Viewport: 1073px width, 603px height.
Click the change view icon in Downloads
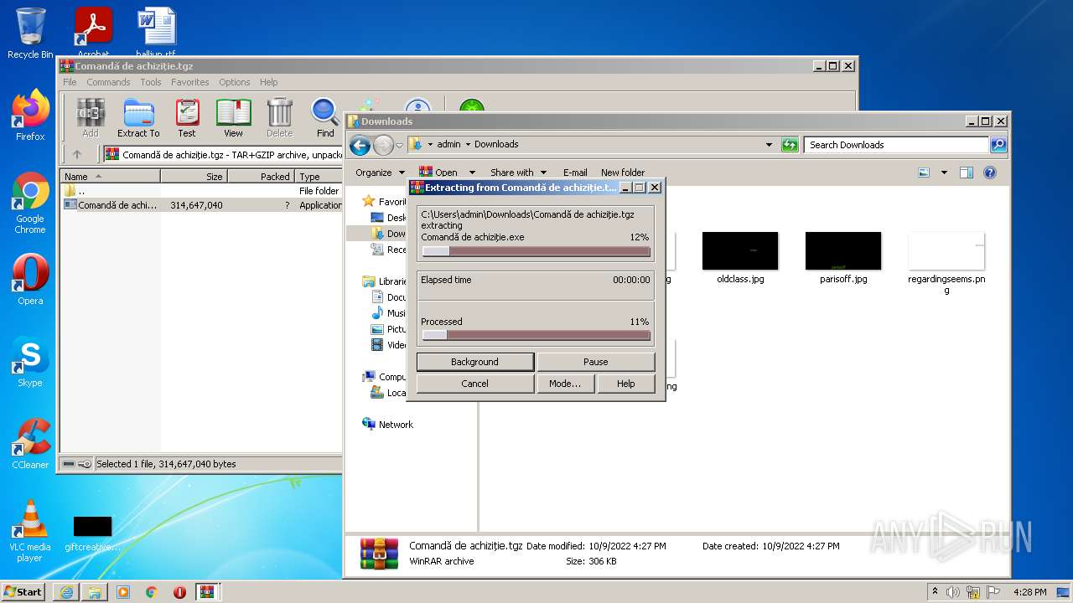(x=924, y=173)
